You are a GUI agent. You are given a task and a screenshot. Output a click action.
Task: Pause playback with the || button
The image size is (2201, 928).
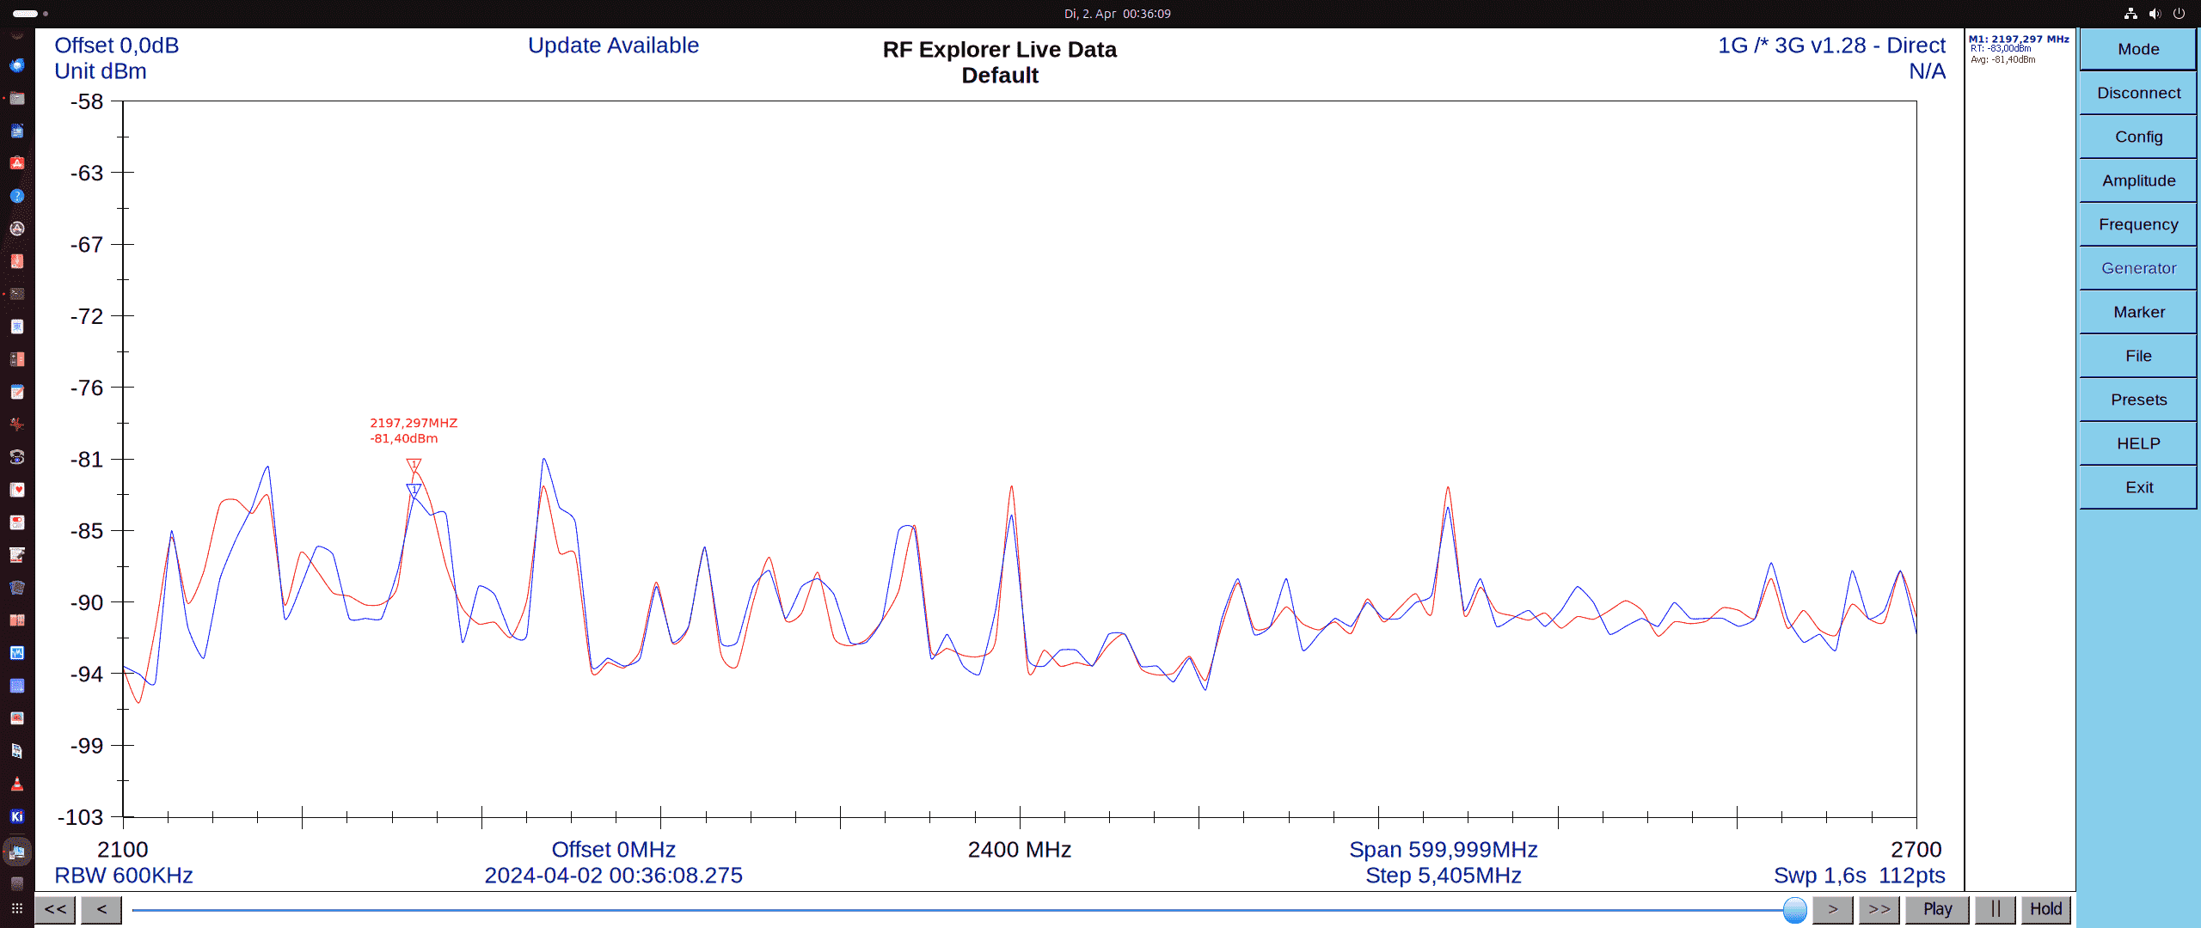[x=1996, y=909]
